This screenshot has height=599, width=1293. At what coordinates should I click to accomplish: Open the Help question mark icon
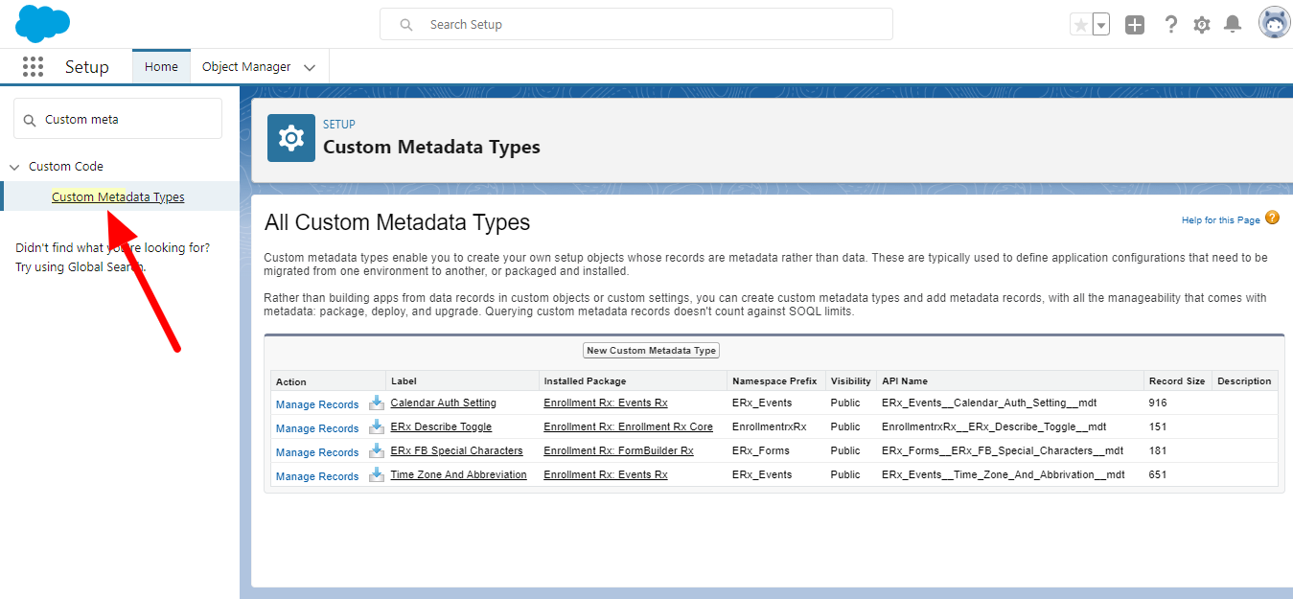1170,25
